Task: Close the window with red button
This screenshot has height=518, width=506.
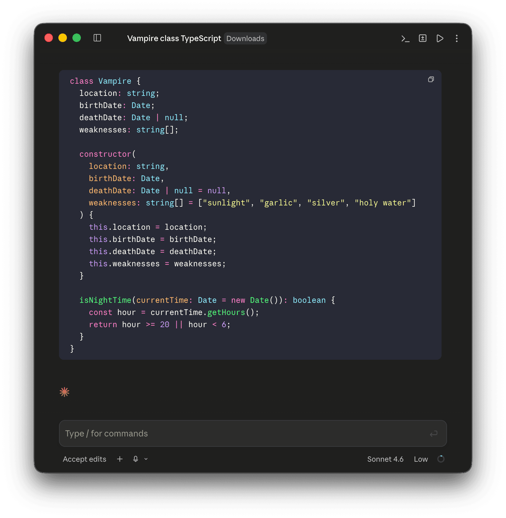Action: [x=49, y=38]
